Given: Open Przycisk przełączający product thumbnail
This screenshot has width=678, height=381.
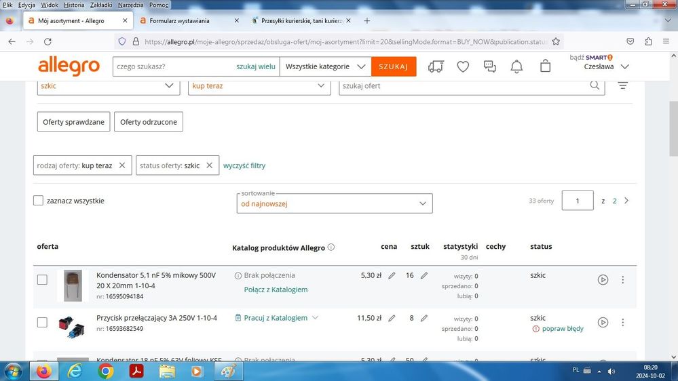Looking at the screenshot, I should [x=72, y=327].
